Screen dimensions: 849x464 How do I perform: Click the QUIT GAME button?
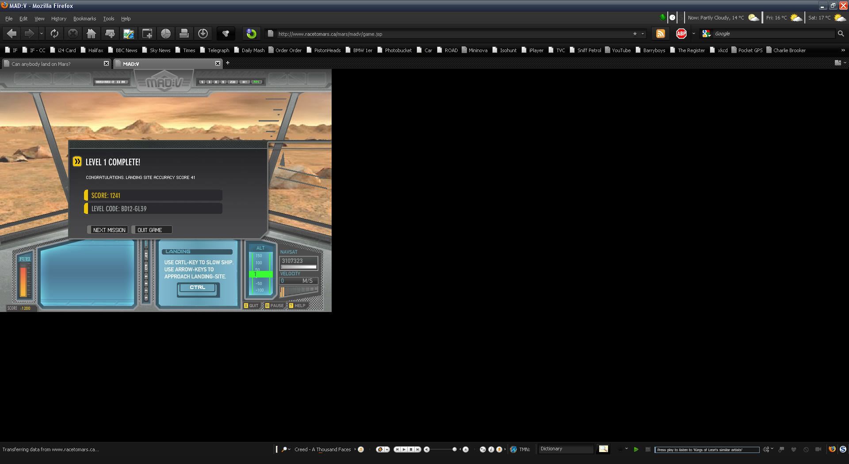click(150, 230)
